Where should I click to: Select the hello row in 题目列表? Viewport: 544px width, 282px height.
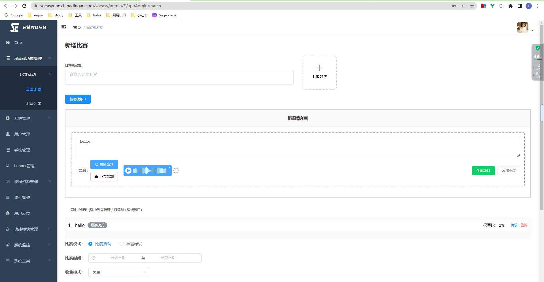[298, 225]
